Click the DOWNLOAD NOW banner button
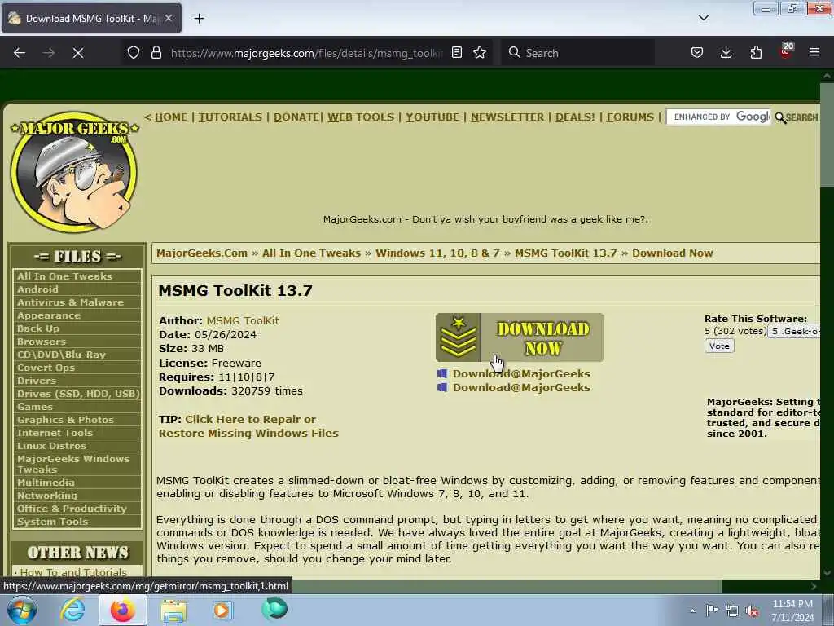 coord(520,337)
